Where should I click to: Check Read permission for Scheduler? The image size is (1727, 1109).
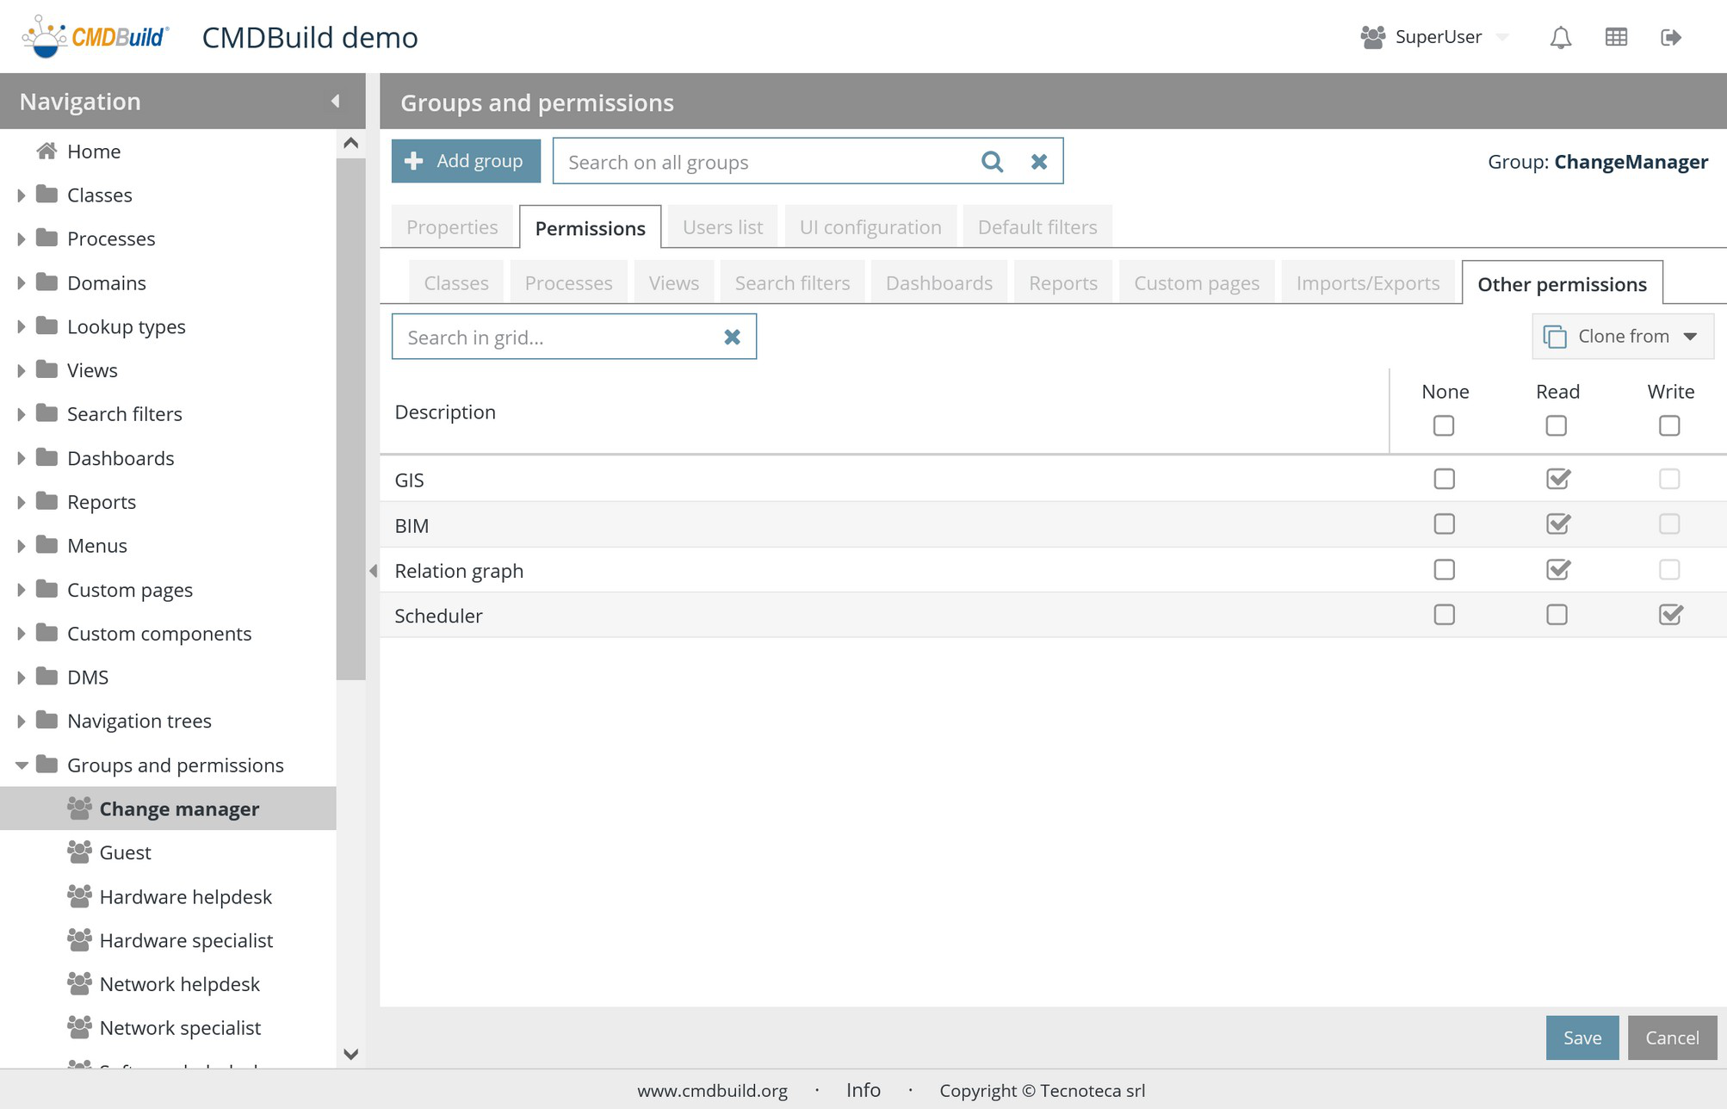pyautogui.click(x=1557, y=615)
